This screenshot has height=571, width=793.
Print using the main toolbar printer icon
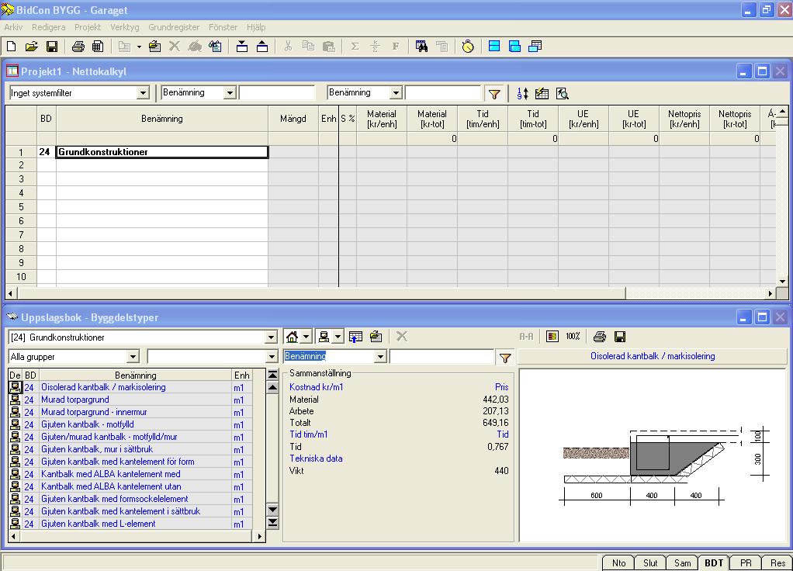point(78,47)
